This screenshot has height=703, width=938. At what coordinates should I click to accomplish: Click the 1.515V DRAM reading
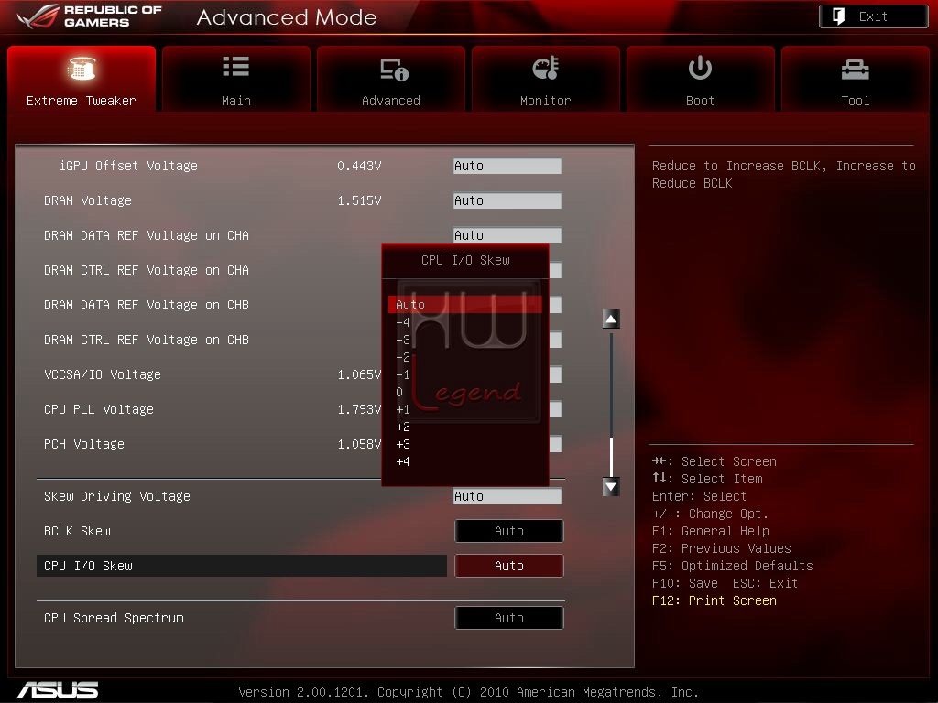coord(359,200)
